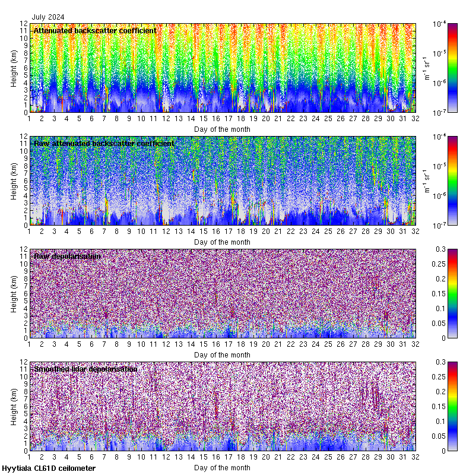Select the "Attenuated backscatter coefficient" plot title

95,30
